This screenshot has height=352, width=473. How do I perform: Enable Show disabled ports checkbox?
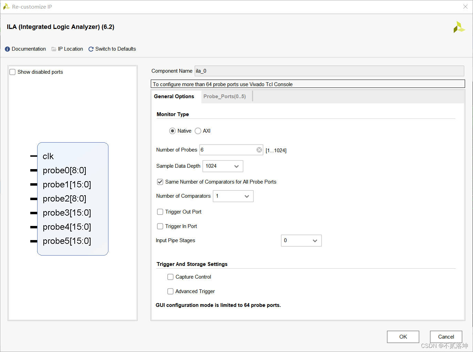tap(12, 72)
